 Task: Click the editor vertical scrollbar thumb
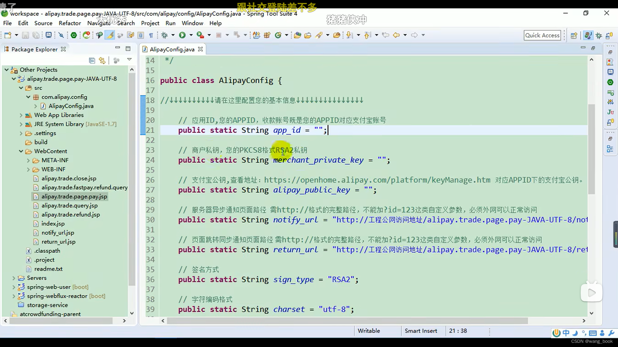pyautogui.click(x=591, y=149)
